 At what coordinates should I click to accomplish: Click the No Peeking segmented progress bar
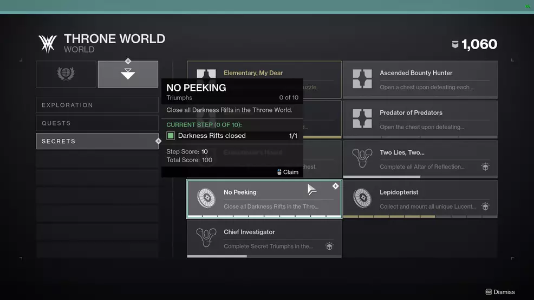click(x=264, y=216)
